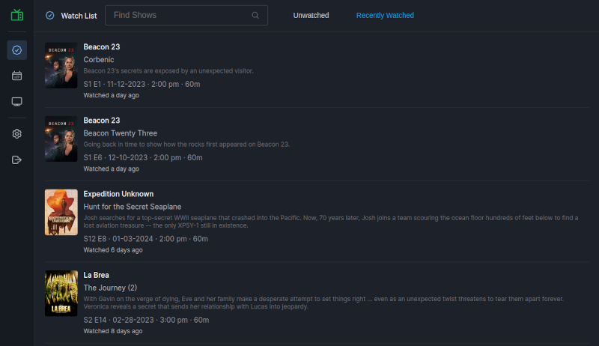Open the shows monitor sidebar icon
The image size is (599, 346).
[x=16, y=102]
